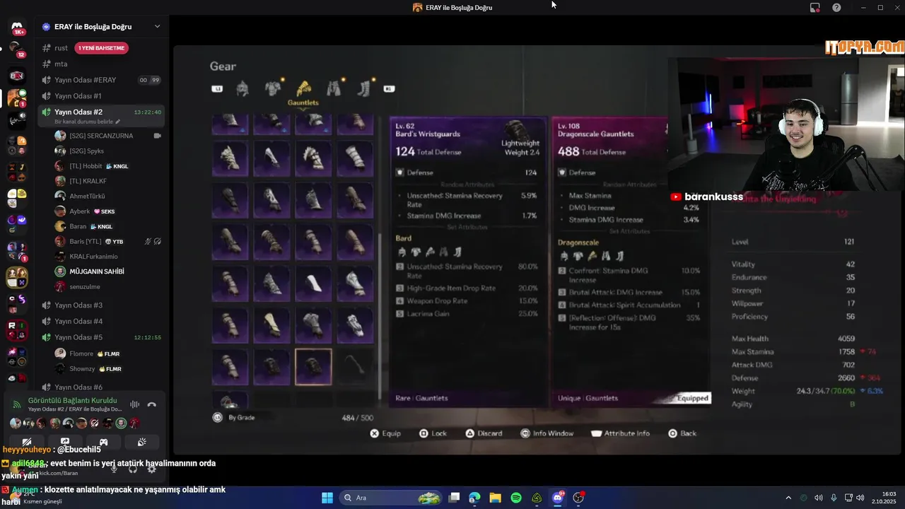Open Discord inbox icon in title bar
Screen dimensions: 905x509
point(815,8)
